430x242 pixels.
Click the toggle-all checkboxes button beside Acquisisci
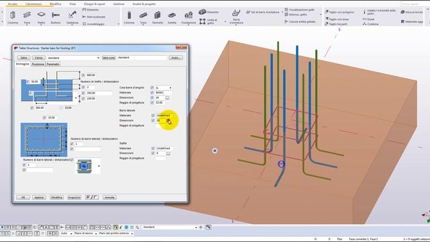coord(92,197)
